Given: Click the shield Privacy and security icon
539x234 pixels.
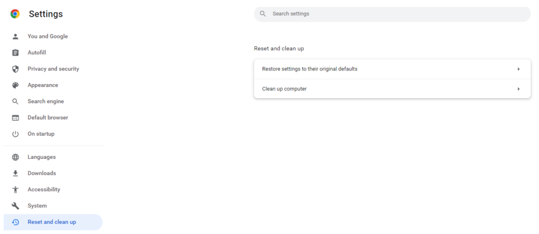Looking at the screenshot, I should [15, 69].
